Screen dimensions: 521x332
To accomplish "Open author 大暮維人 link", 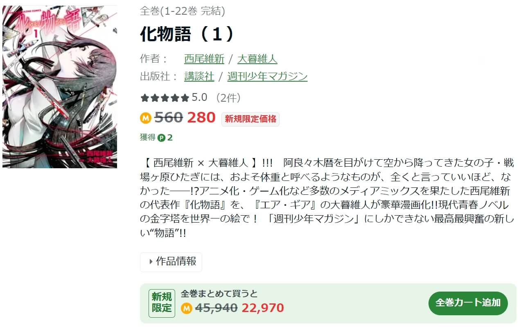I will tap(257, 59).
